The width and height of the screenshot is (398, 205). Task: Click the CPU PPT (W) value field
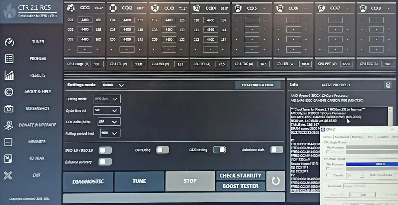(x=346, y=64)
